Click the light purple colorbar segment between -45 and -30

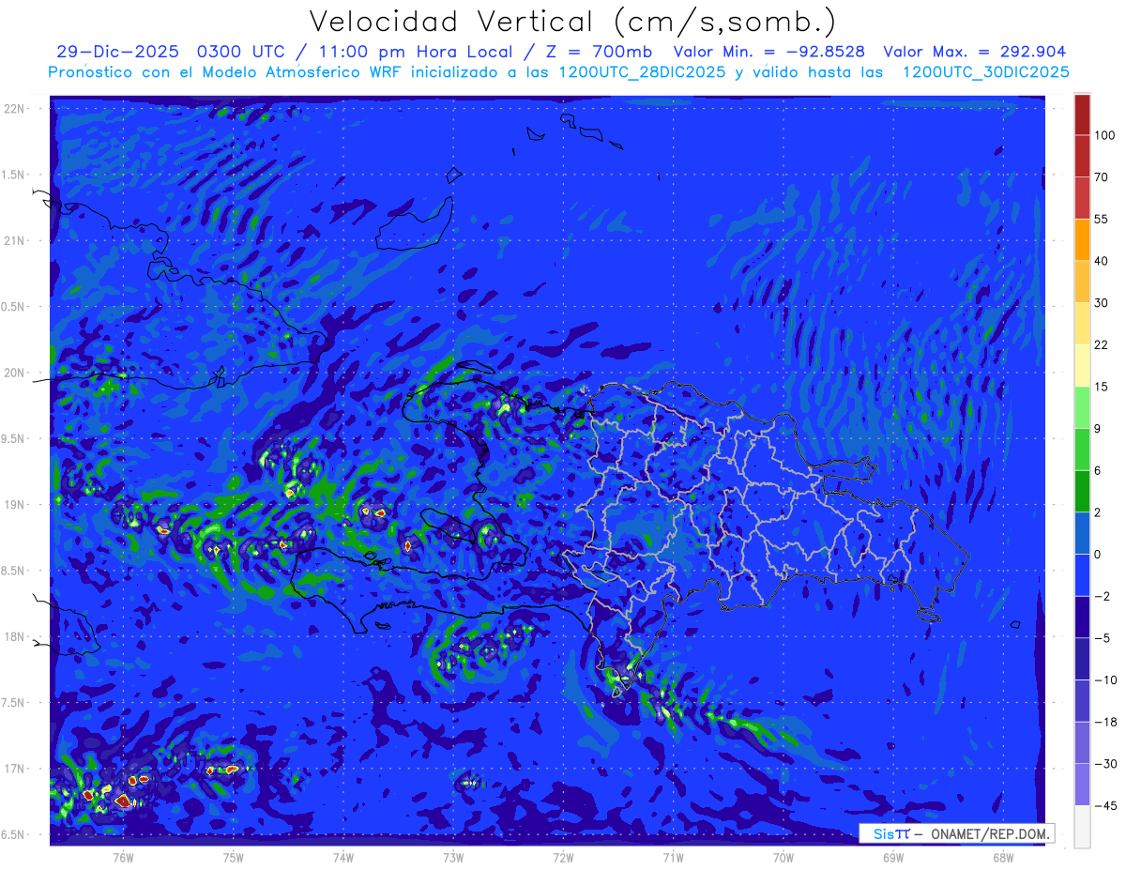click(1082, 785)
